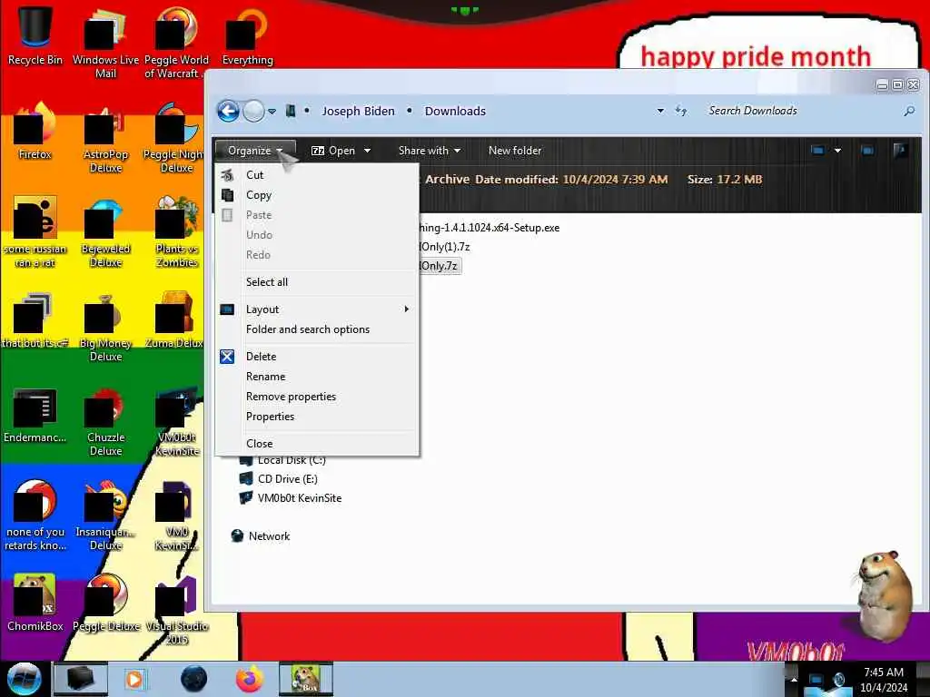Viewport: 930px width, 697px height.
Task: Open Peggle World of Warcraft desktop icon
Action: [175, 43]
